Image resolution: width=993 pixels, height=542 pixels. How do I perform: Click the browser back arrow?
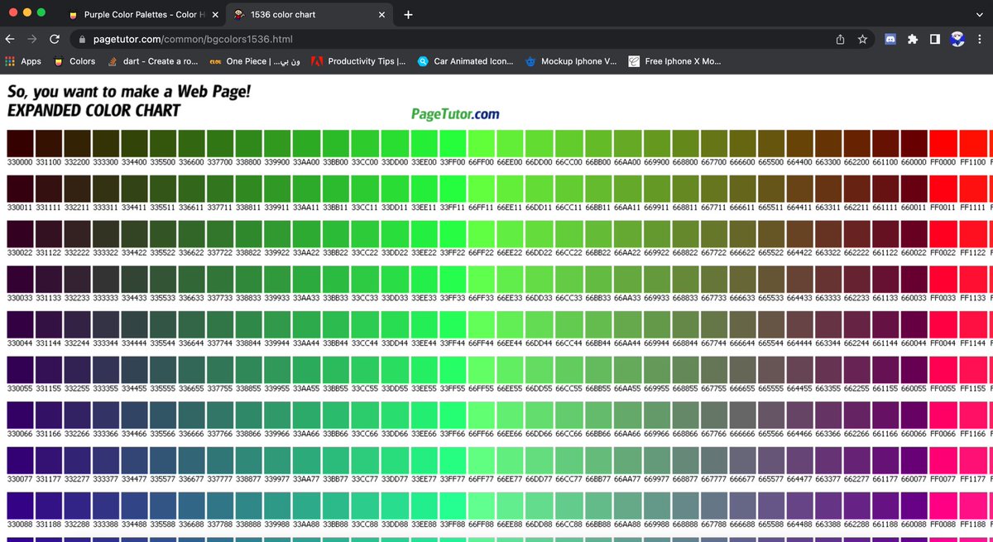[11, 39]
